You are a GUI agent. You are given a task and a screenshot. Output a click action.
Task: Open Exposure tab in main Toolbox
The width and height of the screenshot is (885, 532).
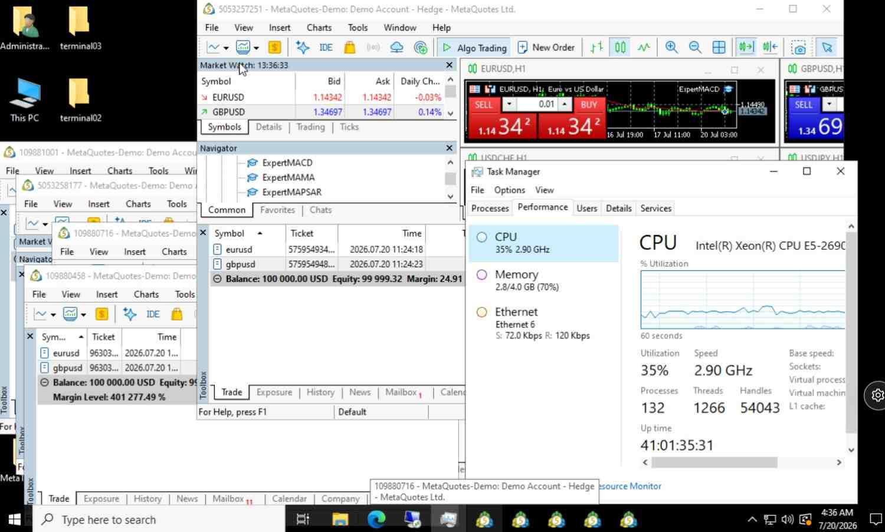pos(274,392)
